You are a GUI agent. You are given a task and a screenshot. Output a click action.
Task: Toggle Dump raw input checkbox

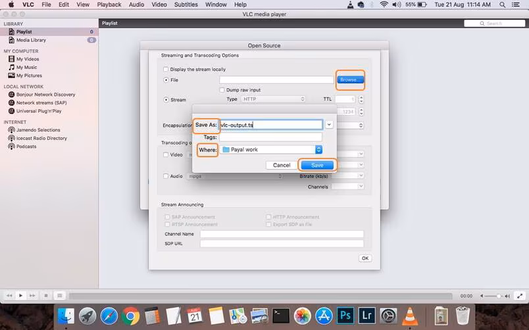click(222, 90)
